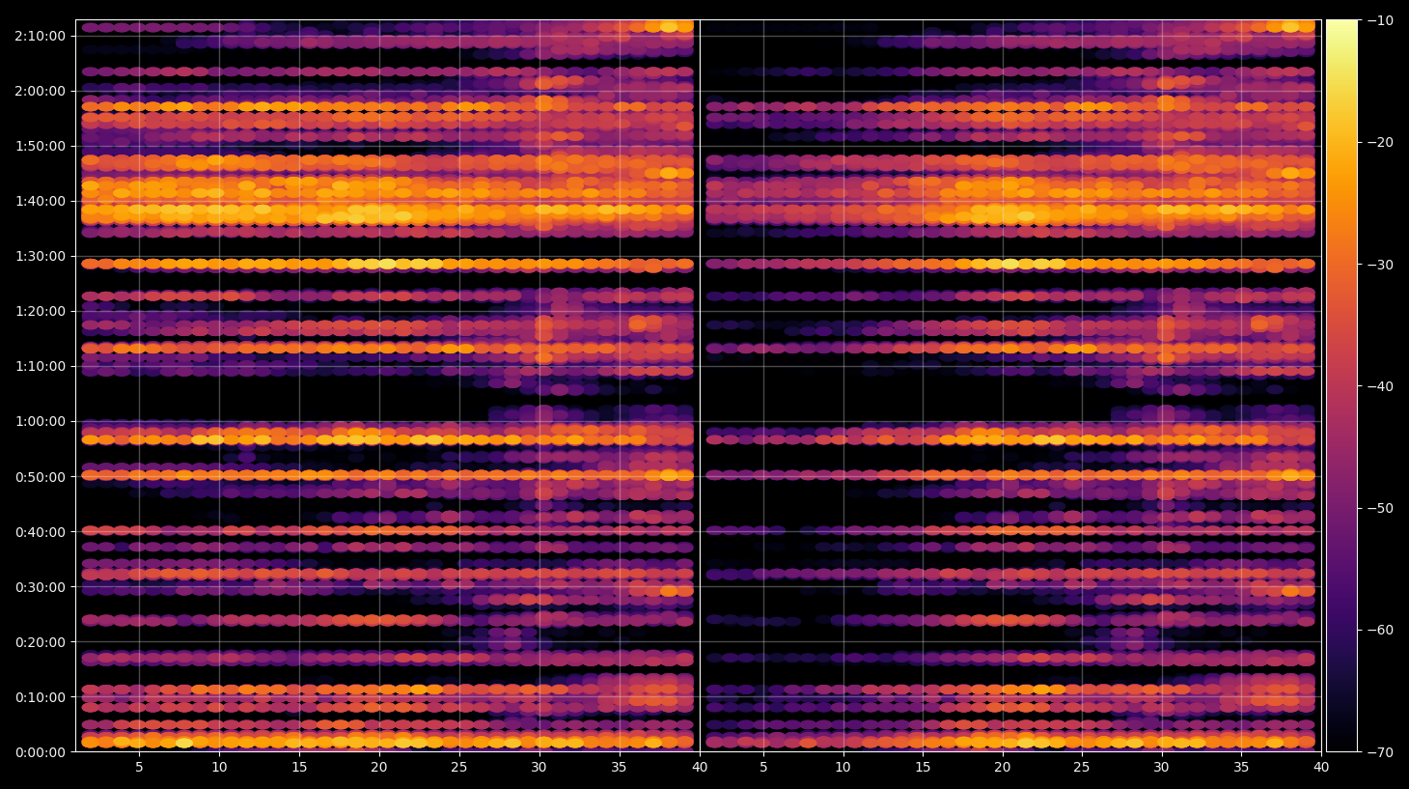Click the 2:10:00 y-axis label
The height and width of the screenshot is (789, 1409).
[41, 36]
